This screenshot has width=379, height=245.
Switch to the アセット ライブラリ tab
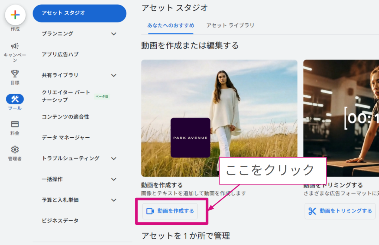(230, 25)
